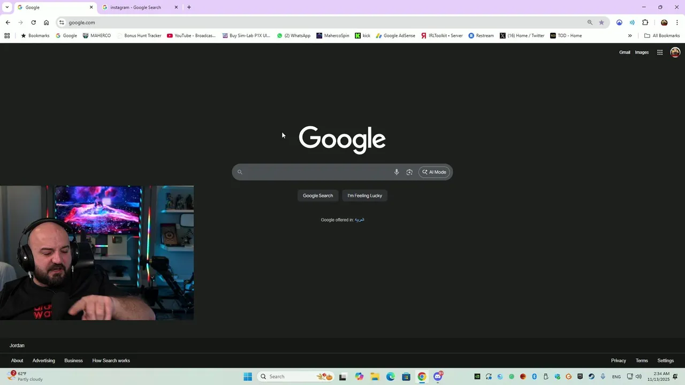Open a new tab with plus button
Image resolution: width=685 pixels, height=385 pixels.
(189, 7)
